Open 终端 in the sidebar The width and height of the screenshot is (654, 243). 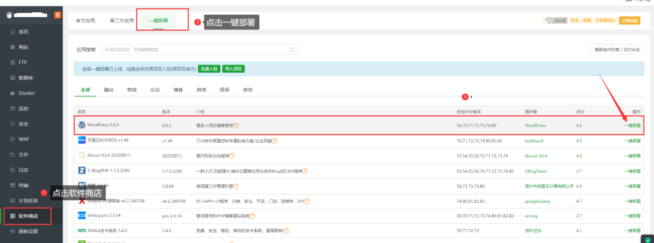coord(24,186)
